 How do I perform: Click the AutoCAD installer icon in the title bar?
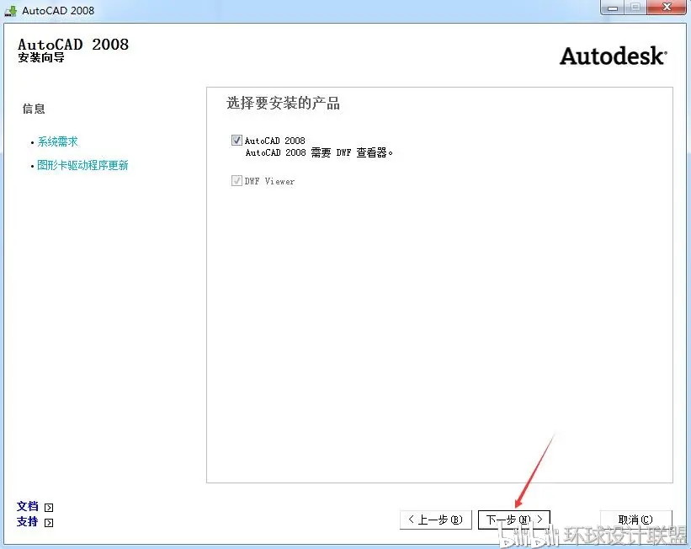point(11,10)
